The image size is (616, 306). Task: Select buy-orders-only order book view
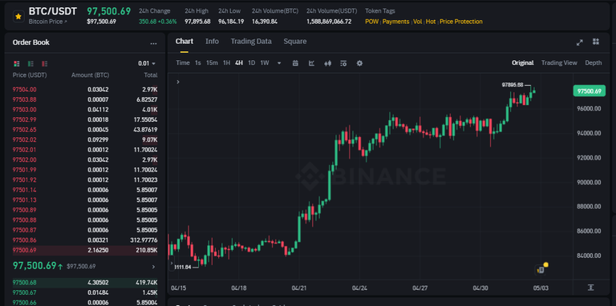coord(30,63)
